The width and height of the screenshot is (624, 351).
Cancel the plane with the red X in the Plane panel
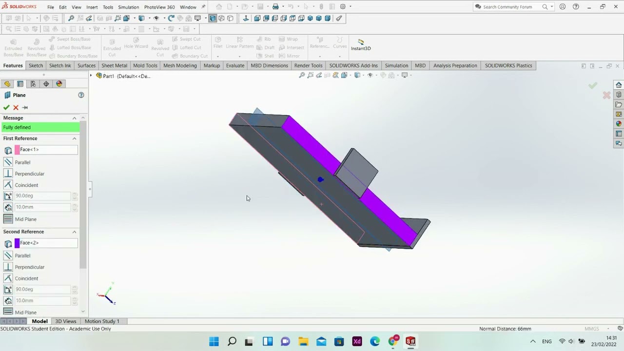click(16, 107)
